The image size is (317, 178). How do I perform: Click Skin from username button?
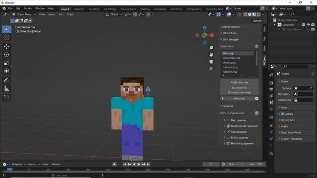coord(239,92)
